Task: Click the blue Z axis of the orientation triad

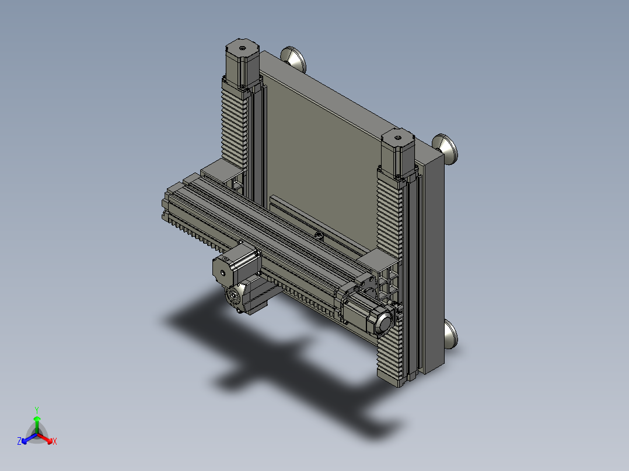Action: [29, 438]
